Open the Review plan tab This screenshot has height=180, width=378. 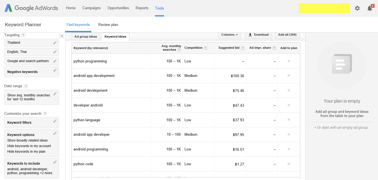click(108, 25)
